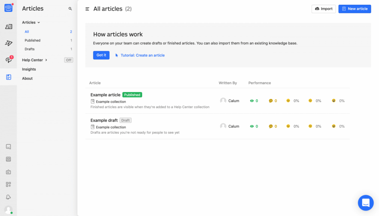Open the Intercom Messenger chat bubble
Screen dimensions: 379x216
pyautogui.click(x=365, y=203)
